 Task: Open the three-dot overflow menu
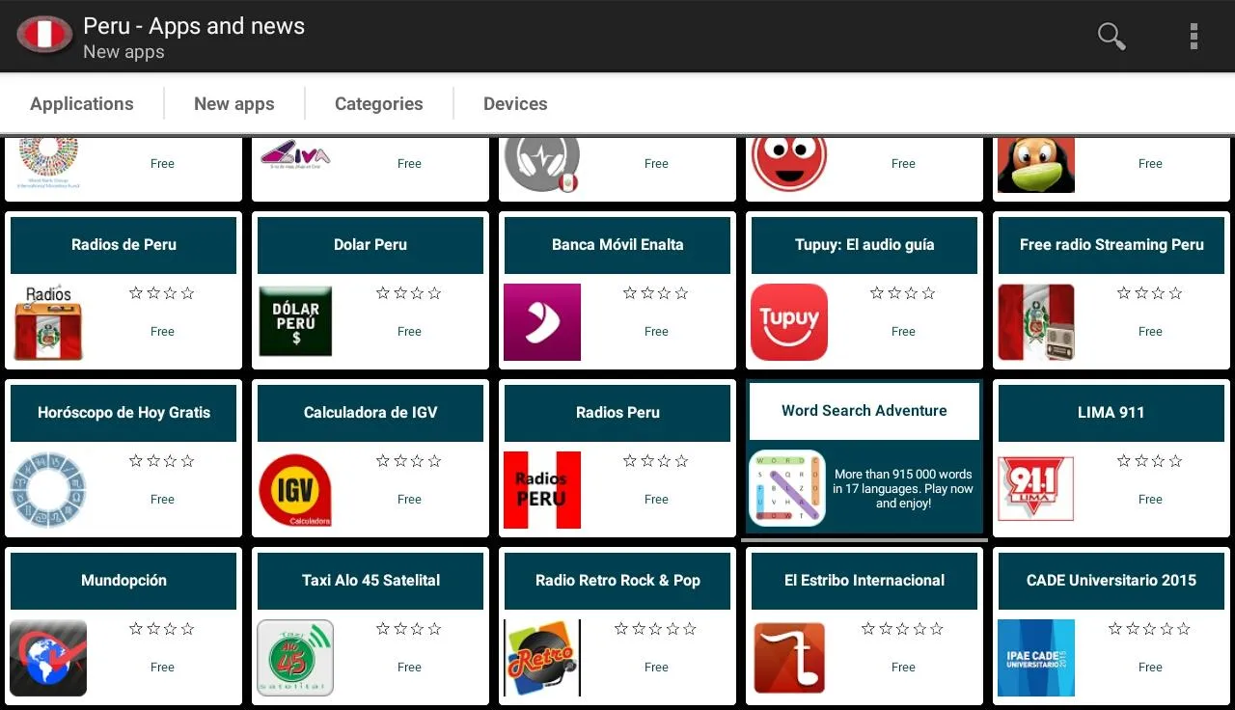point(1194,36)
